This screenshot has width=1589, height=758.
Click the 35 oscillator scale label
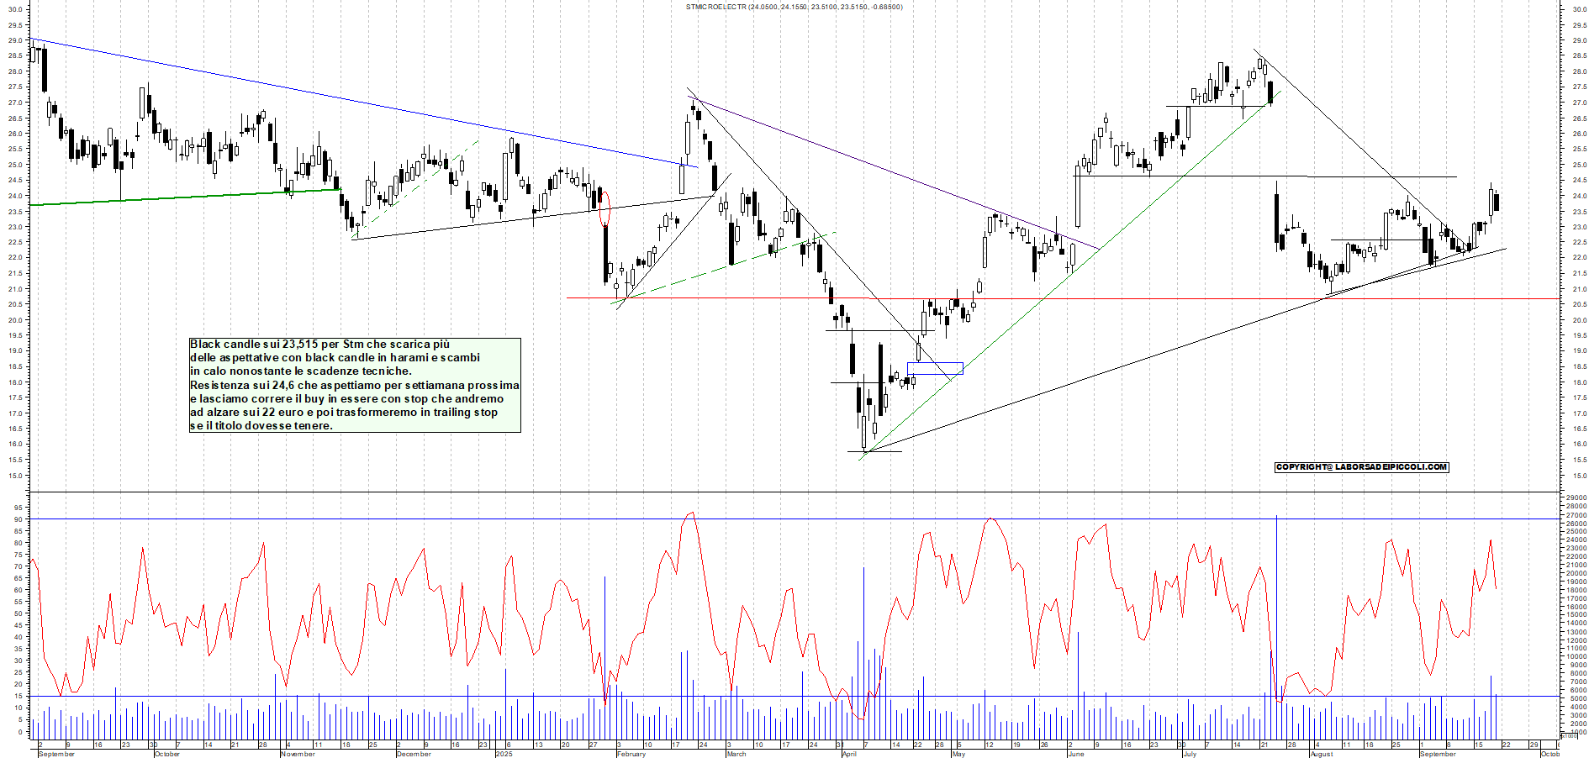coord(18,649)
